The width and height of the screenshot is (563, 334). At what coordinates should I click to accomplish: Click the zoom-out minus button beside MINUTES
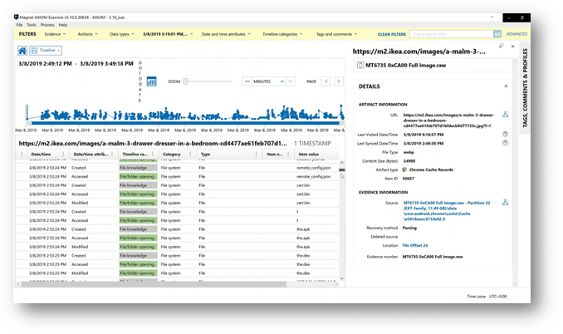(247, 81)
